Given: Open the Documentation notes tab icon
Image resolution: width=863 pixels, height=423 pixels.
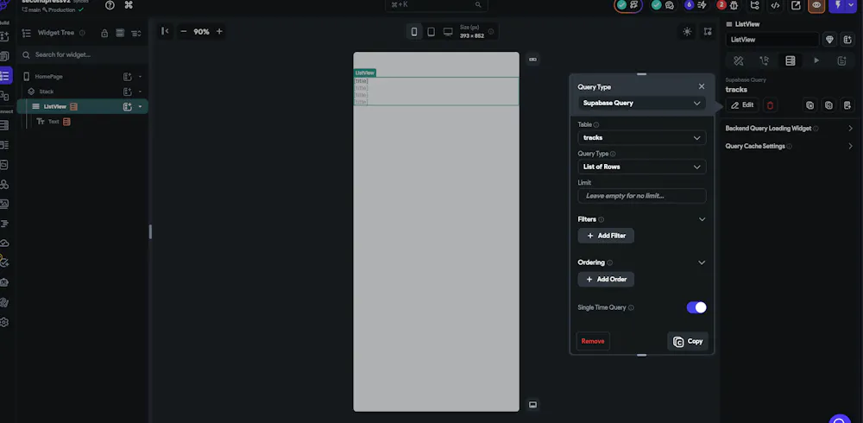Looking at the screenshot, I should (841, 60).
